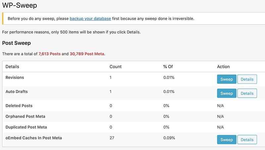The height and width of the screenshot is (150, 265).
Task: Click the % Of column header
Action: (168, 67)
